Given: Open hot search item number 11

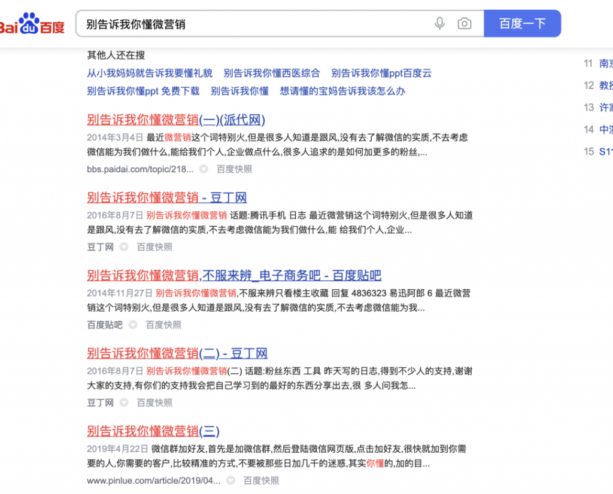Looking at the screenshot, I should click(x=598, y=63).
